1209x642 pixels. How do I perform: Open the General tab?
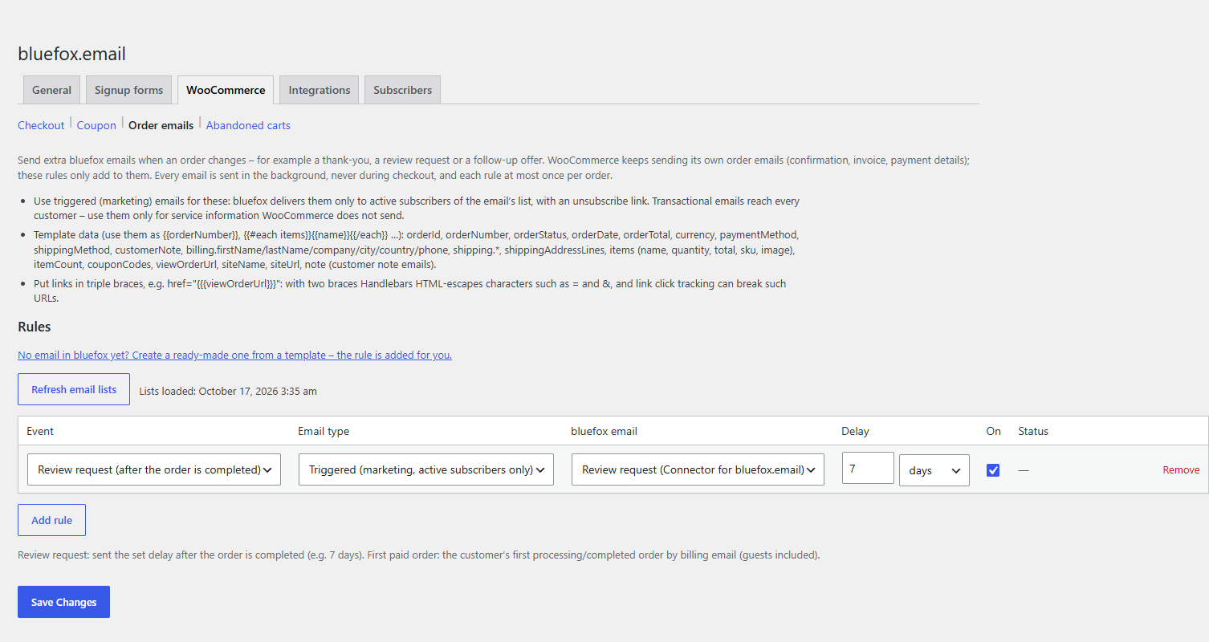[51, 90]
